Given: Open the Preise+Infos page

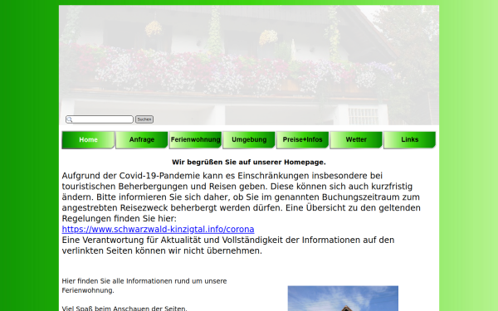Looking at the screenshot, I should (x=303, y=140).
